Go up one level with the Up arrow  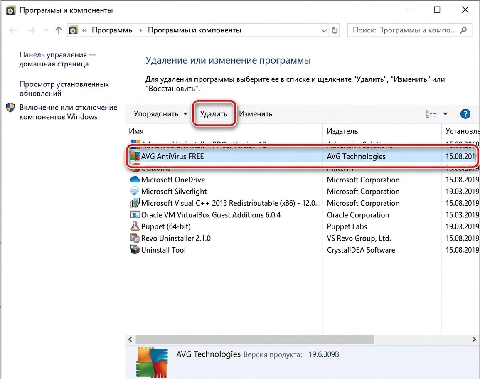[59, 30]
